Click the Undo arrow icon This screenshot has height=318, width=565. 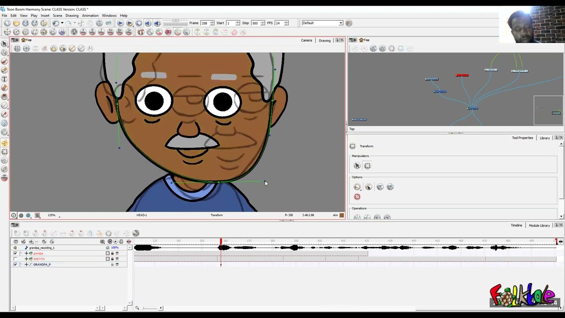56,23
